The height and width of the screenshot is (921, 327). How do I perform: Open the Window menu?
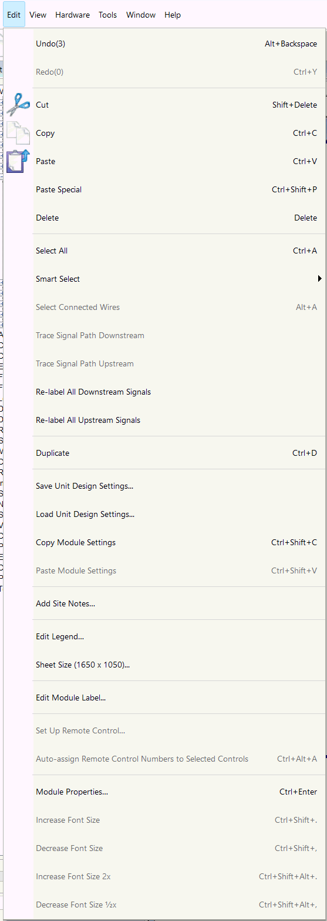click(x=141, y=15)
